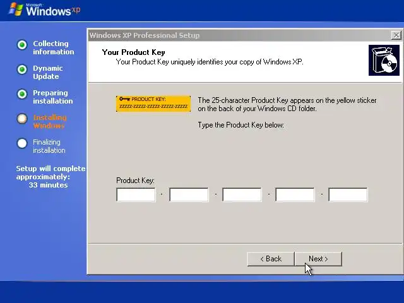Click the yellow PRODUCT KEY sticker image

[x=153, y=104]
